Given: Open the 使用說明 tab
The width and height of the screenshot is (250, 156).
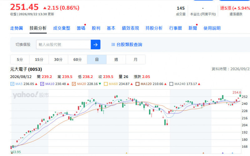Looking at the screenshot, I should point(212,28).
